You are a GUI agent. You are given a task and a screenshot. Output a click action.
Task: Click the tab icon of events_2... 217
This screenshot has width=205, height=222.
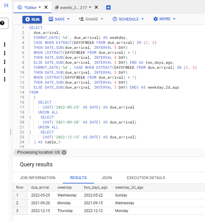(x=57, y=7)
